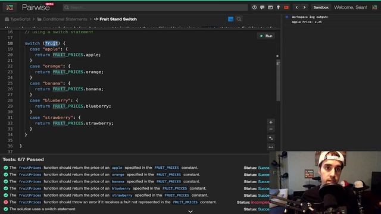Open the Welcome, Sean! account menu
The image size is (381, 214).
pyautogui.click(x=351, y=8)
